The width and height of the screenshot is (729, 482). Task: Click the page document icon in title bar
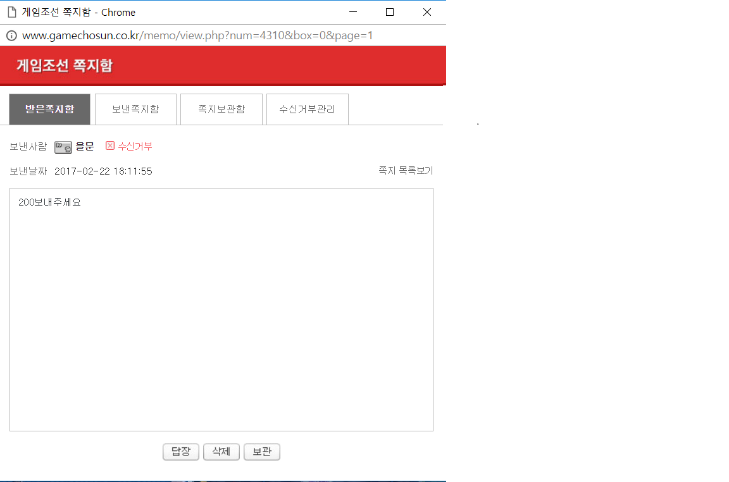pos(12,12)
